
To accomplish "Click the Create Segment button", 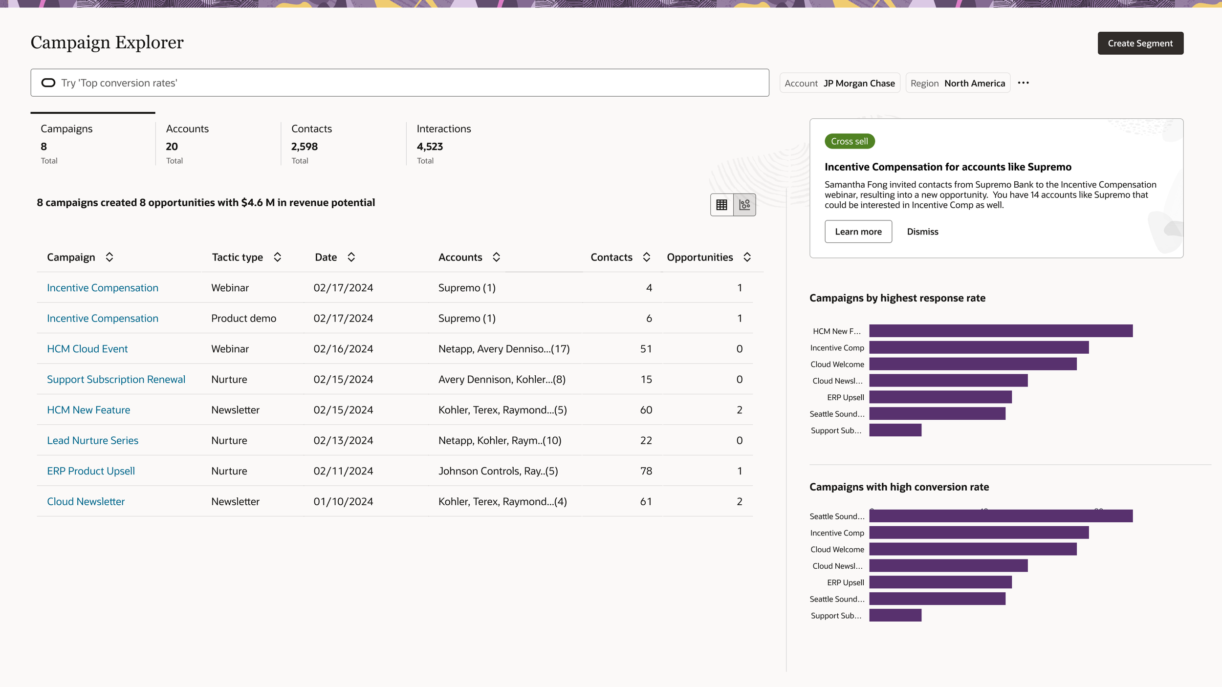I will click(x=1140, y=43).
